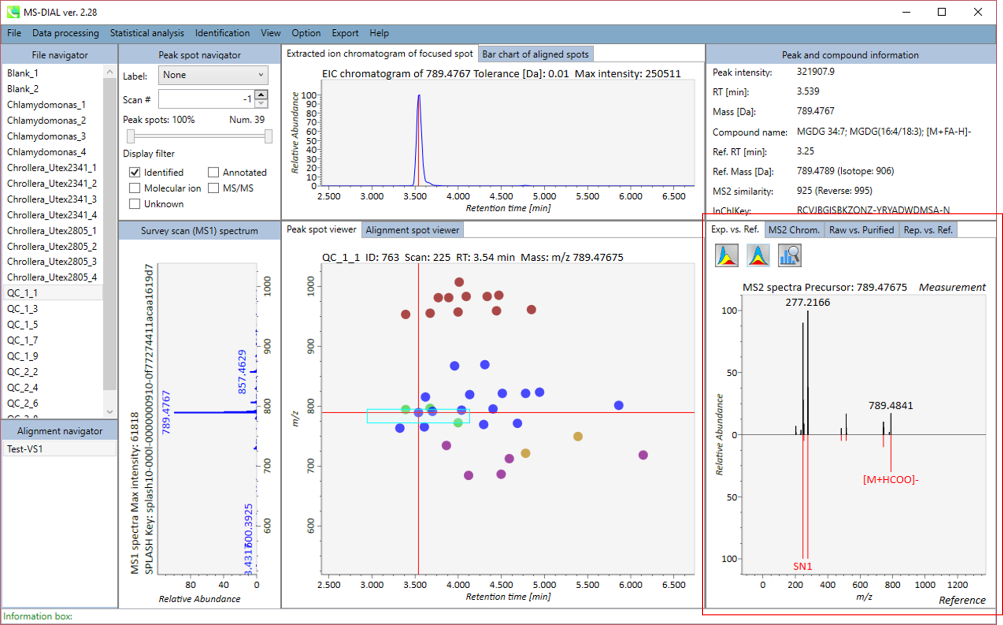Select Extracted ion chromatogram of focused spot tab
Viewport: 1003px width, 625px height.
(380, 53)
